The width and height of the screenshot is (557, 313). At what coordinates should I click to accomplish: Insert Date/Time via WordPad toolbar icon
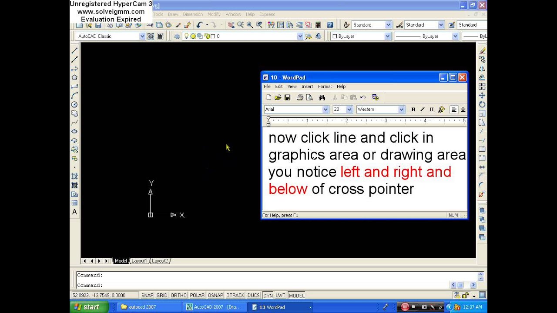pyautogui.click(x=375, y=97)
